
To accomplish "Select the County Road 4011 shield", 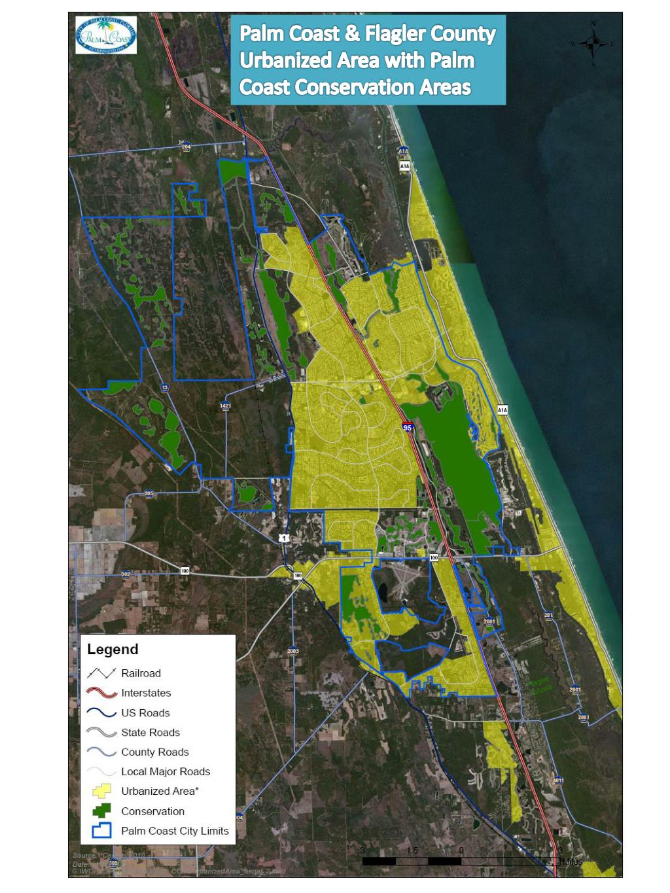I will pos(558,780).
